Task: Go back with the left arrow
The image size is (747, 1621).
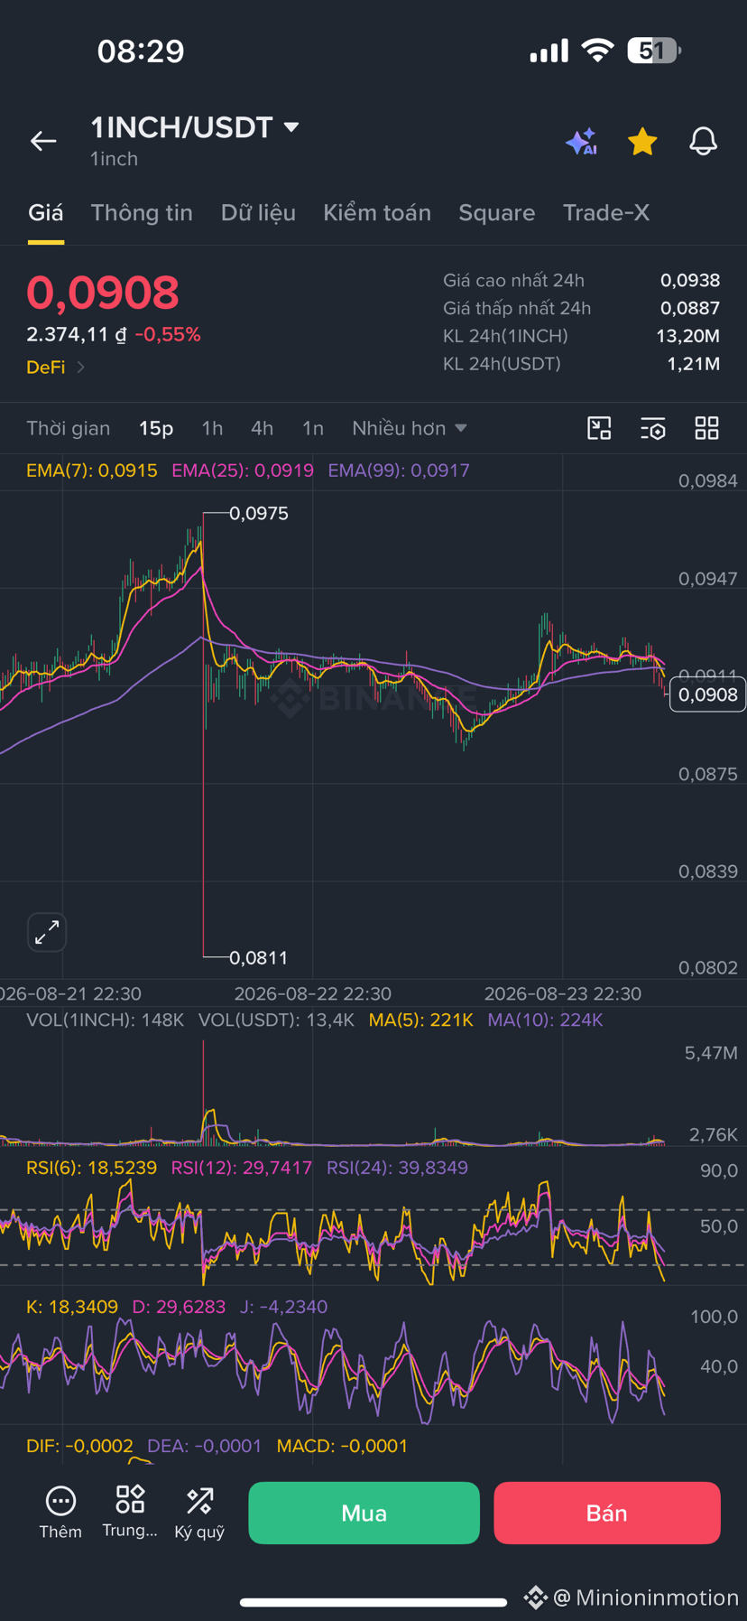Action: coord(43,141)
